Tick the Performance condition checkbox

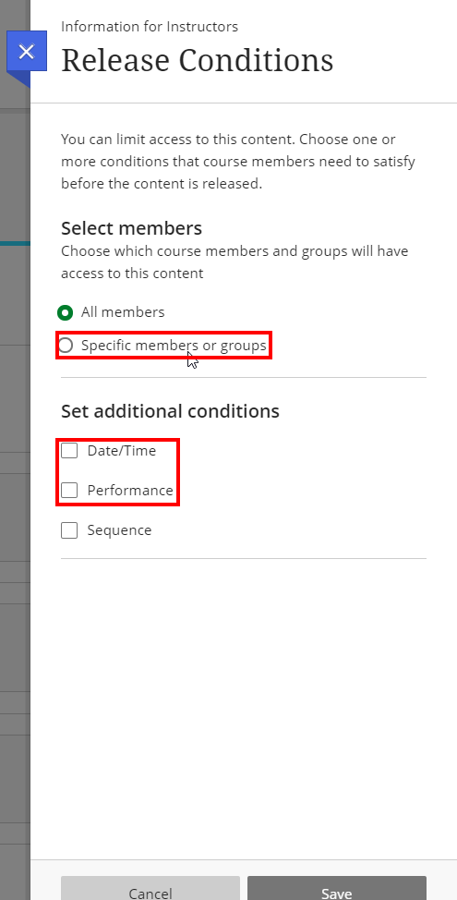click(x=69, y=490)
